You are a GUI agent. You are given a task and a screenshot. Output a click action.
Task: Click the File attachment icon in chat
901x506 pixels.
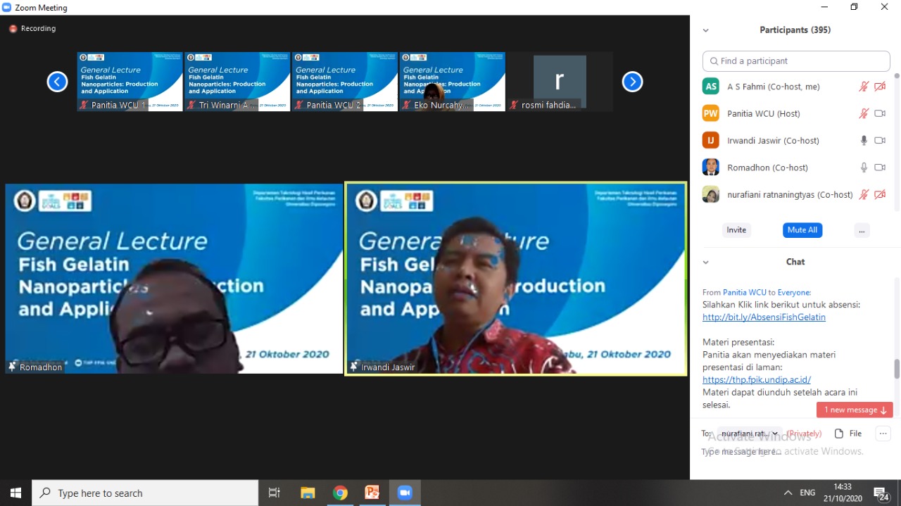848,434
